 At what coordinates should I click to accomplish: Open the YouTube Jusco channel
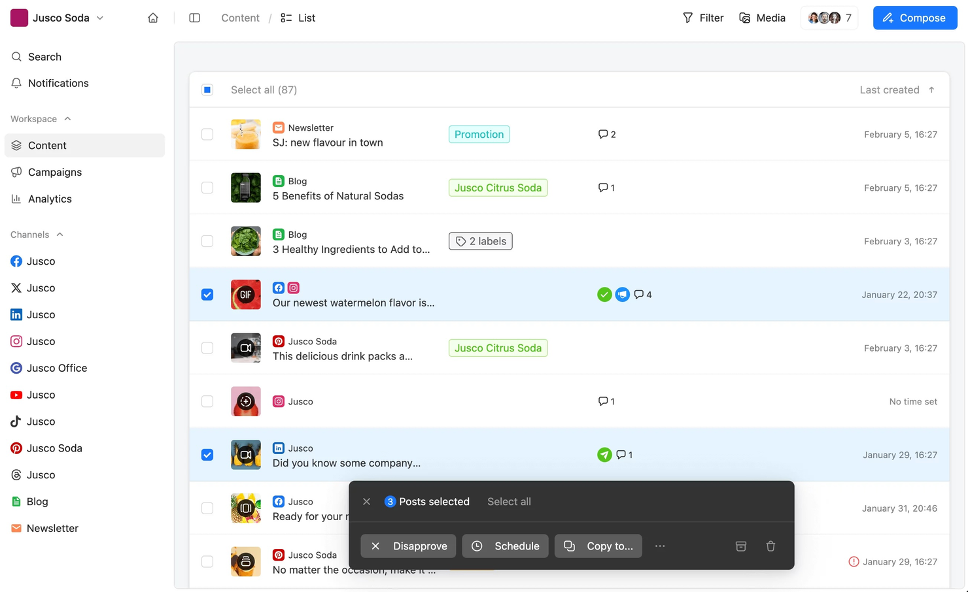(33, 395)
